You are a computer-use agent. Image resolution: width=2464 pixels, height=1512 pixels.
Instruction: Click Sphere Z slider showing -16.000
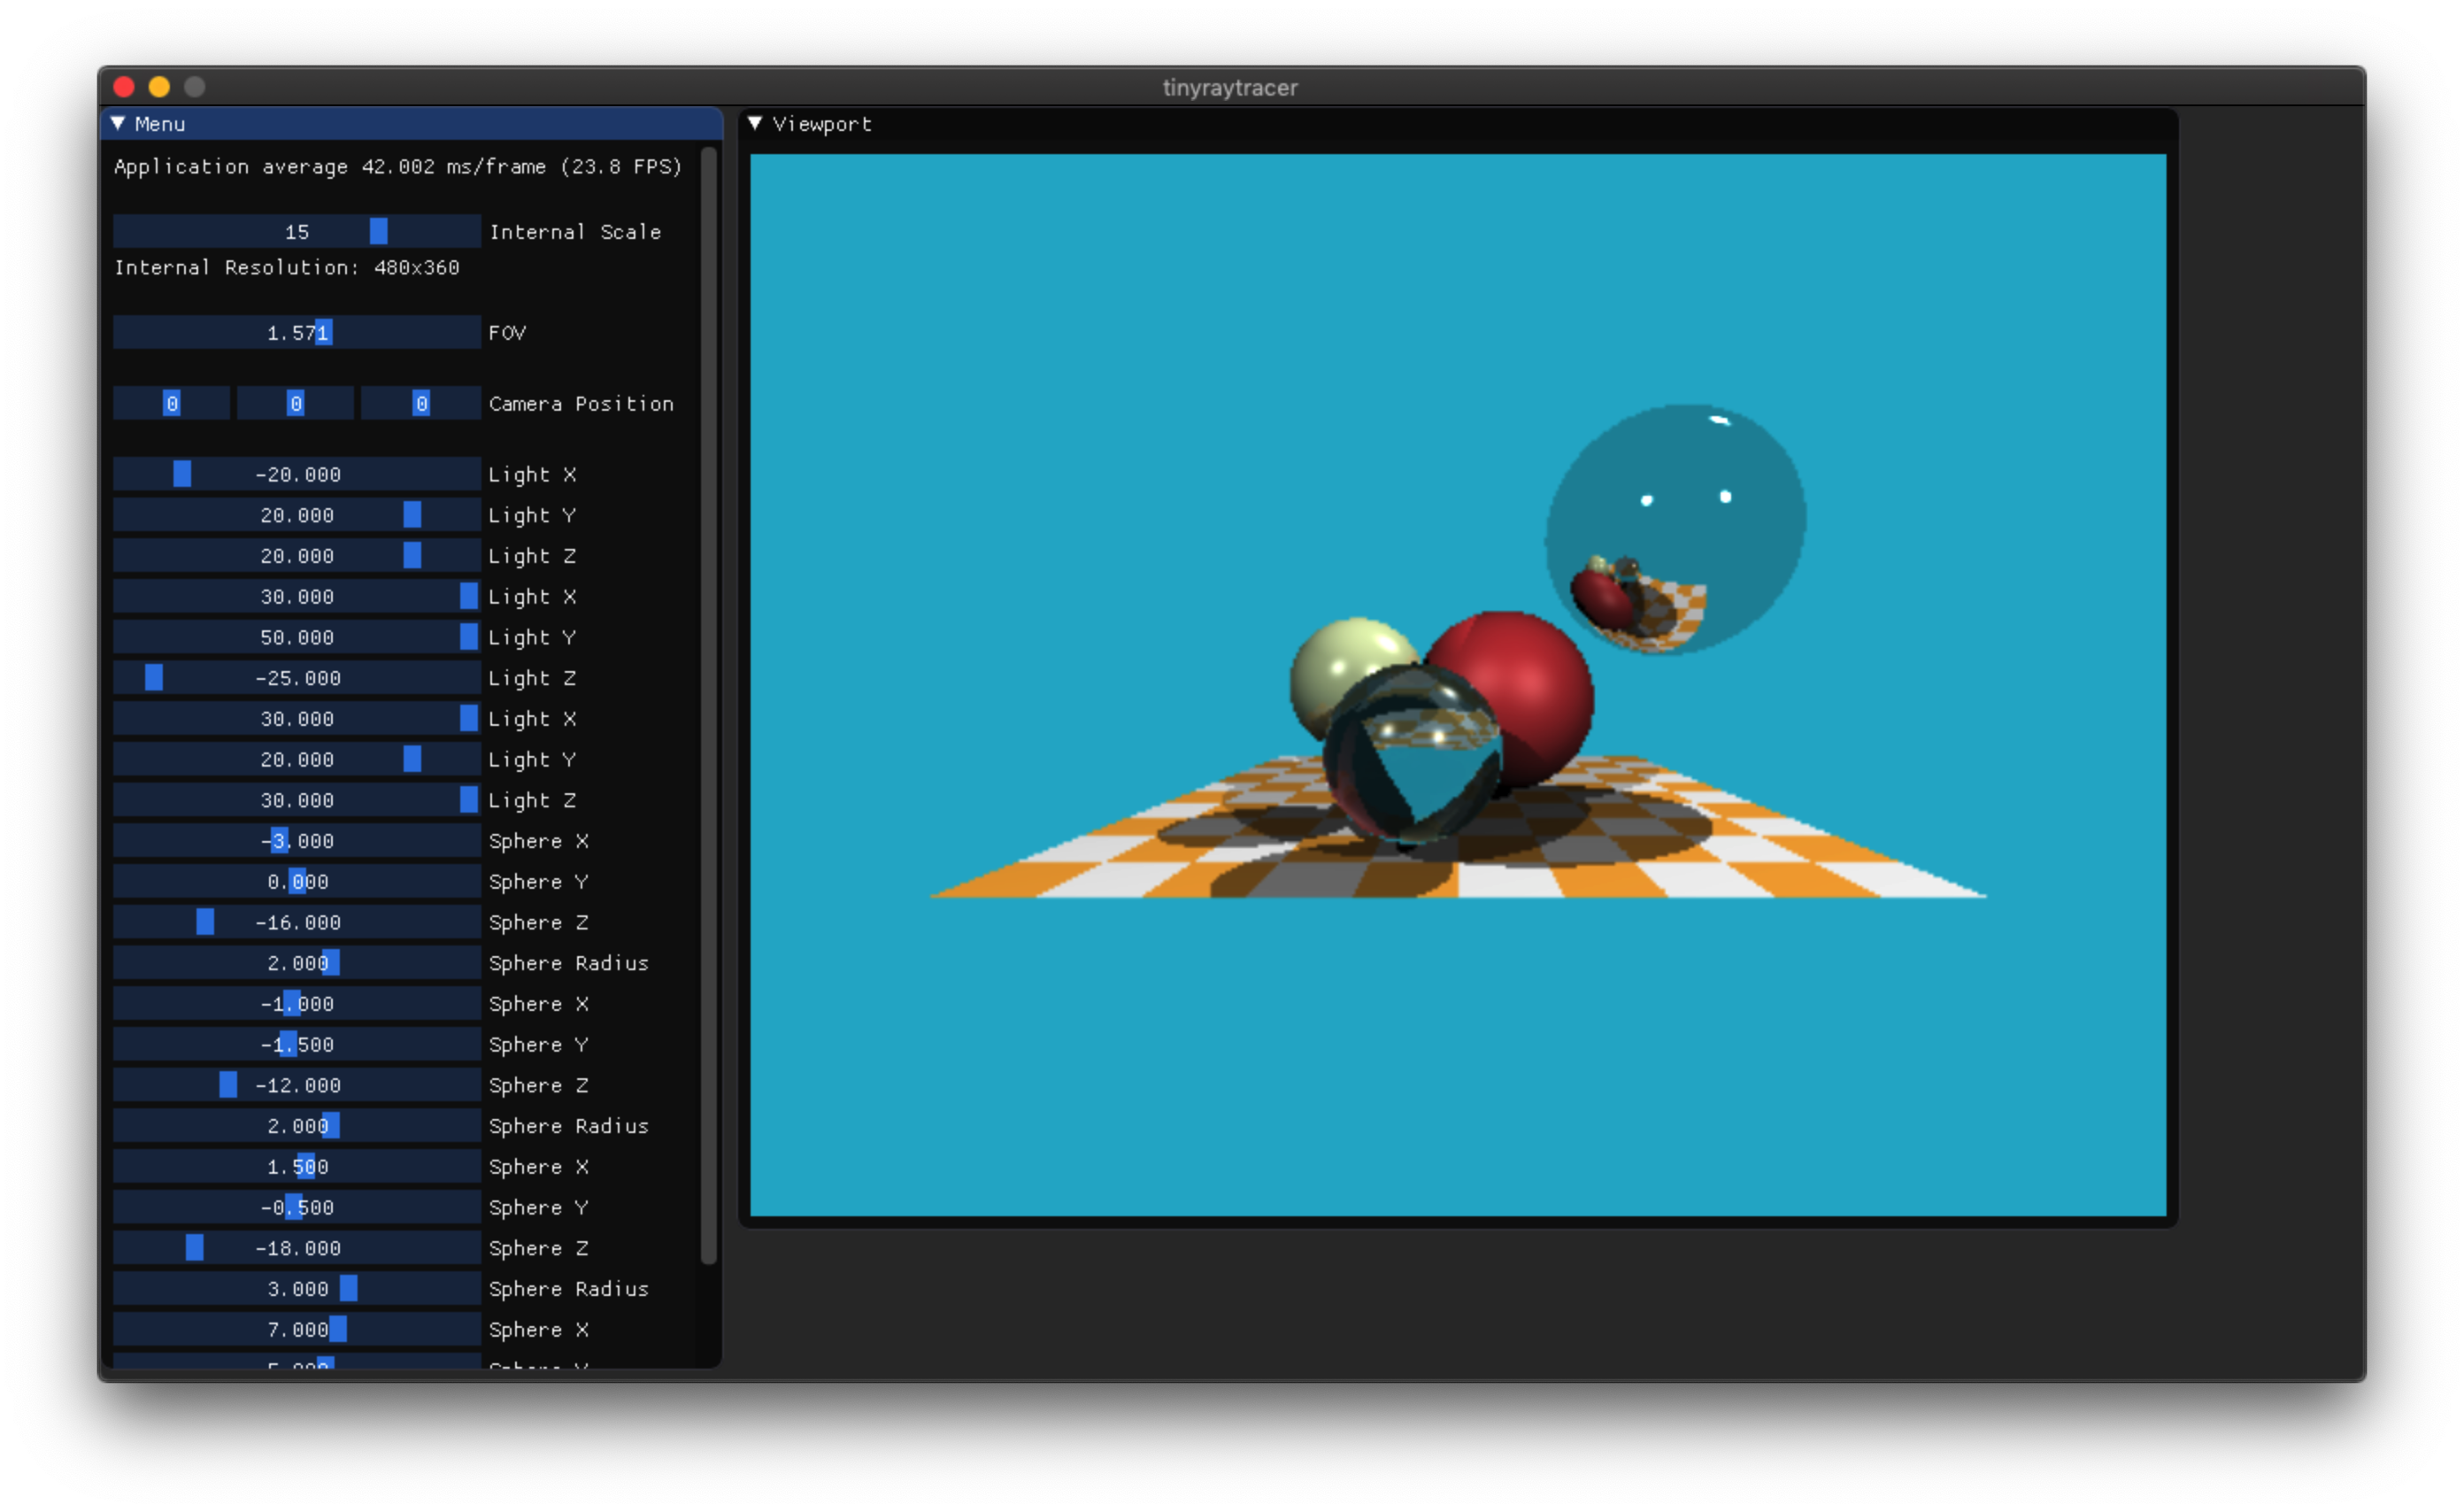coord(296,922)
